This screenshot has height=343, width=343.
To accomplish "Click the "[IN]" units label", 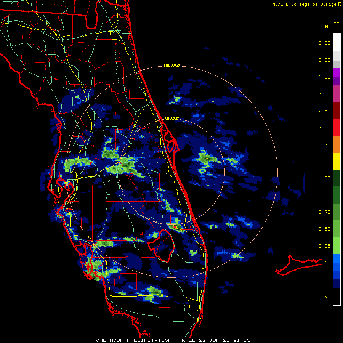I will click(325, 26).
